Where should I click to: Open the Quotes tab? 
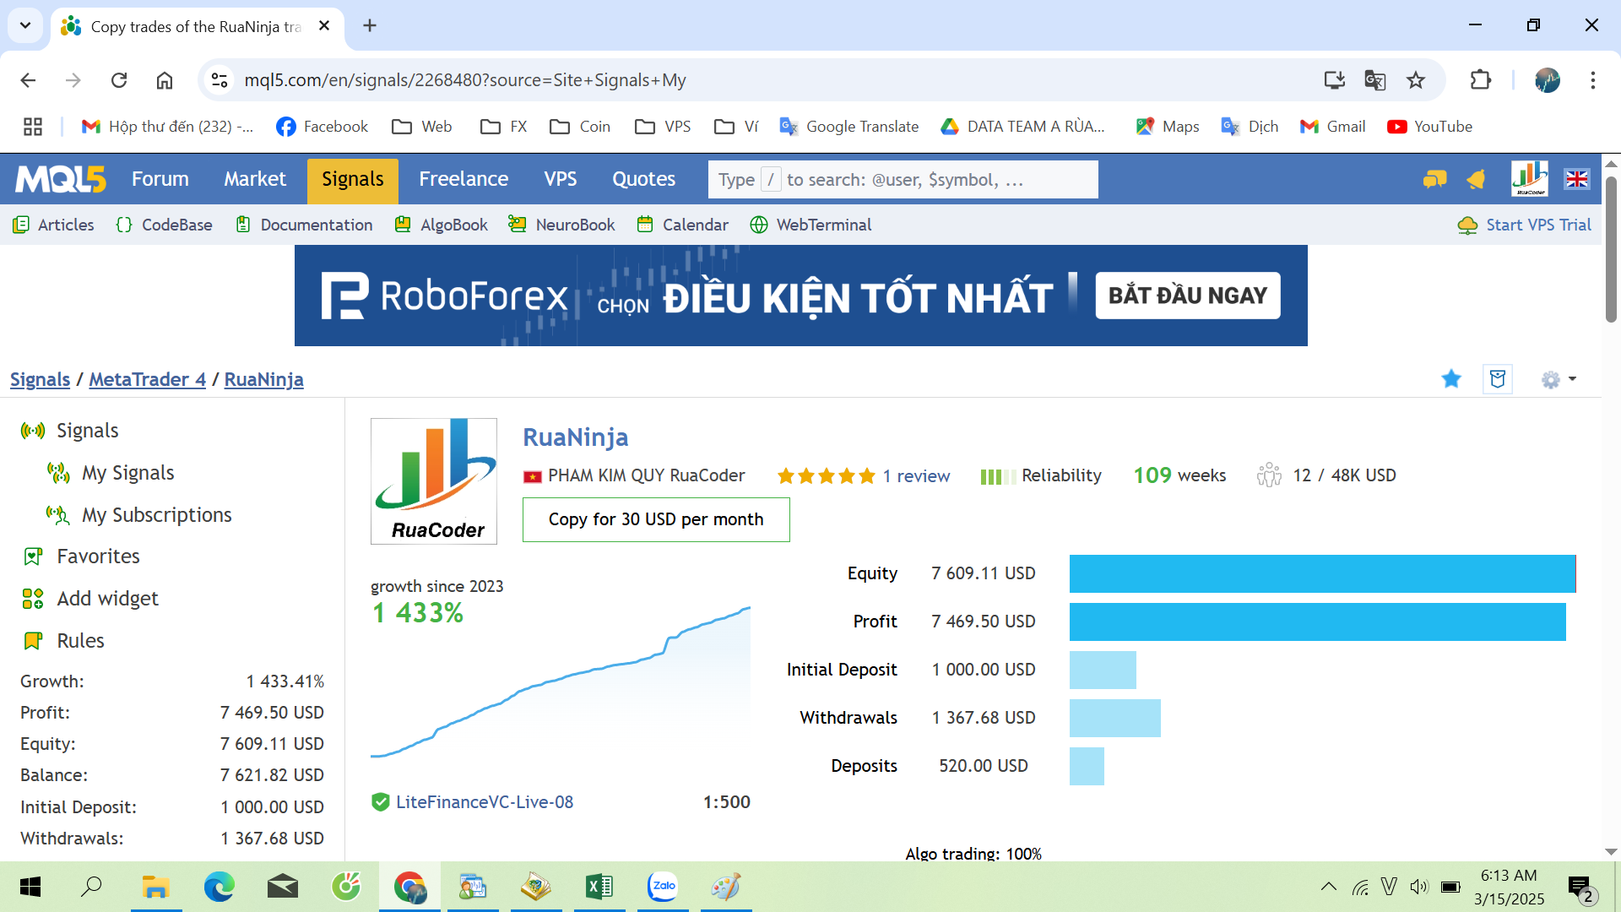tap(644, 179)
